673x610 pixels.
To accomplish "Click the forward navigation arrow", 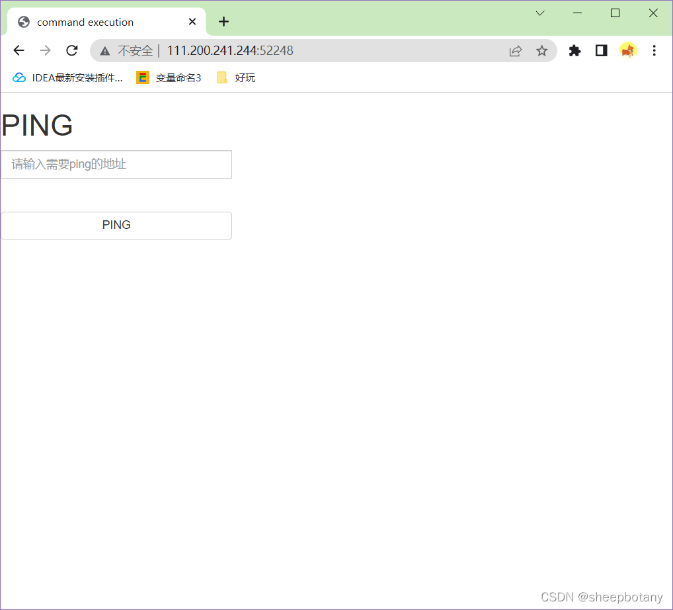I will [45, 51].
